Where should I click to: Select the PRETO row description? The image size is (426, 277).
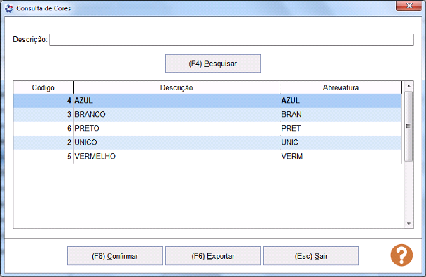(x=177, y=128)
